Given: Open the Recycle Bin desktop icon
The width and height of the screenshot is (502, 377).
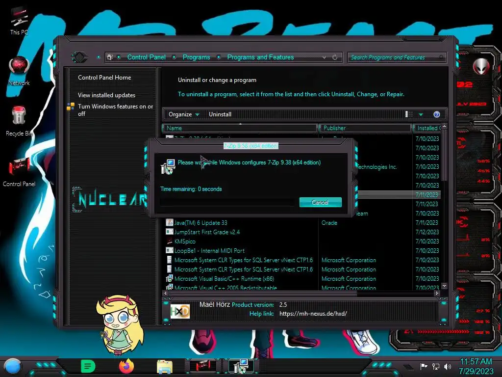Looking at the screenshot, I should pyautogui.click(x=19, y=121).
